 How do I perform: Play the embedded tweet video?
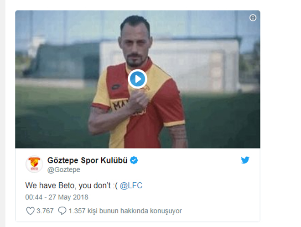(x=137, y=79)
